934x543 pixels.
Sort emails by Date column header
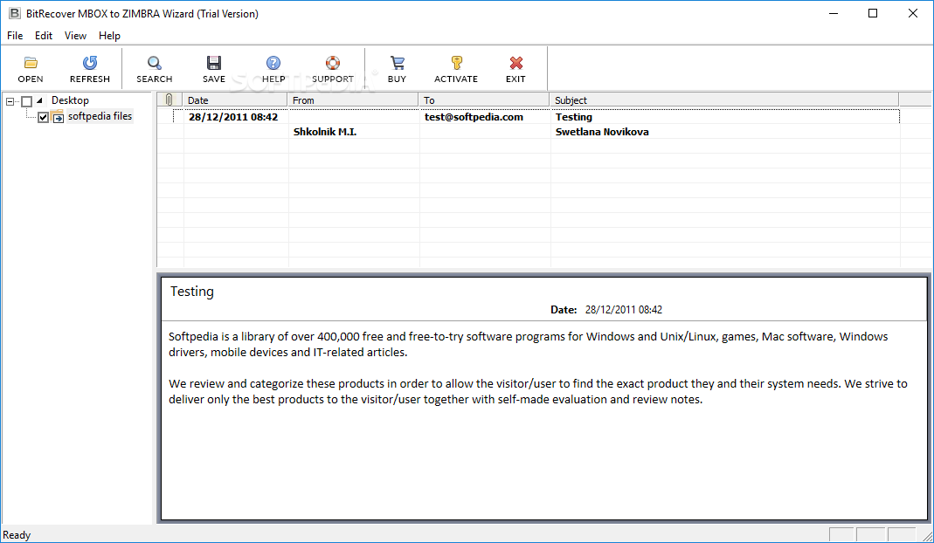click(x=235, y=100)
